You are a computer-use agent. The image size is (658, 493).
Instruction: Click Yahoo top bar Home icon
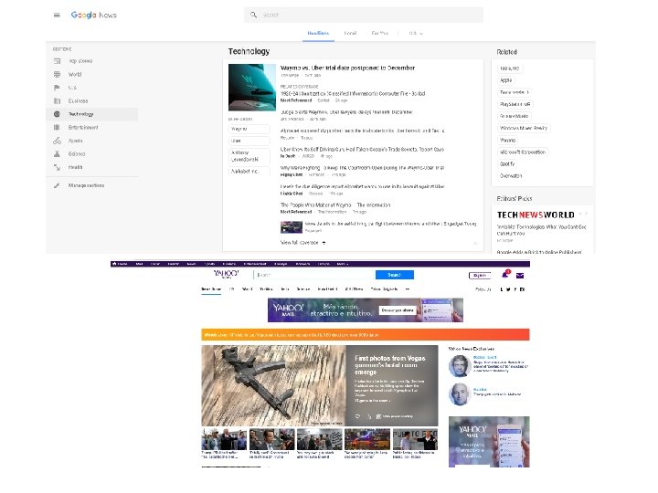114,264
